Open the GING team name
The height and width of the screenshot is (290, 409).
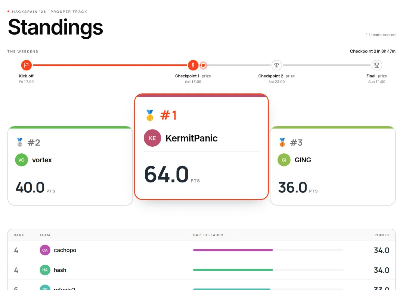pyautogui.click(x=303, y=160)
